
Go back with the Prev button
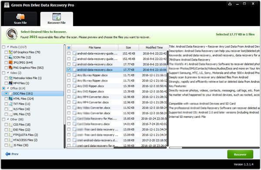(12, 154)
